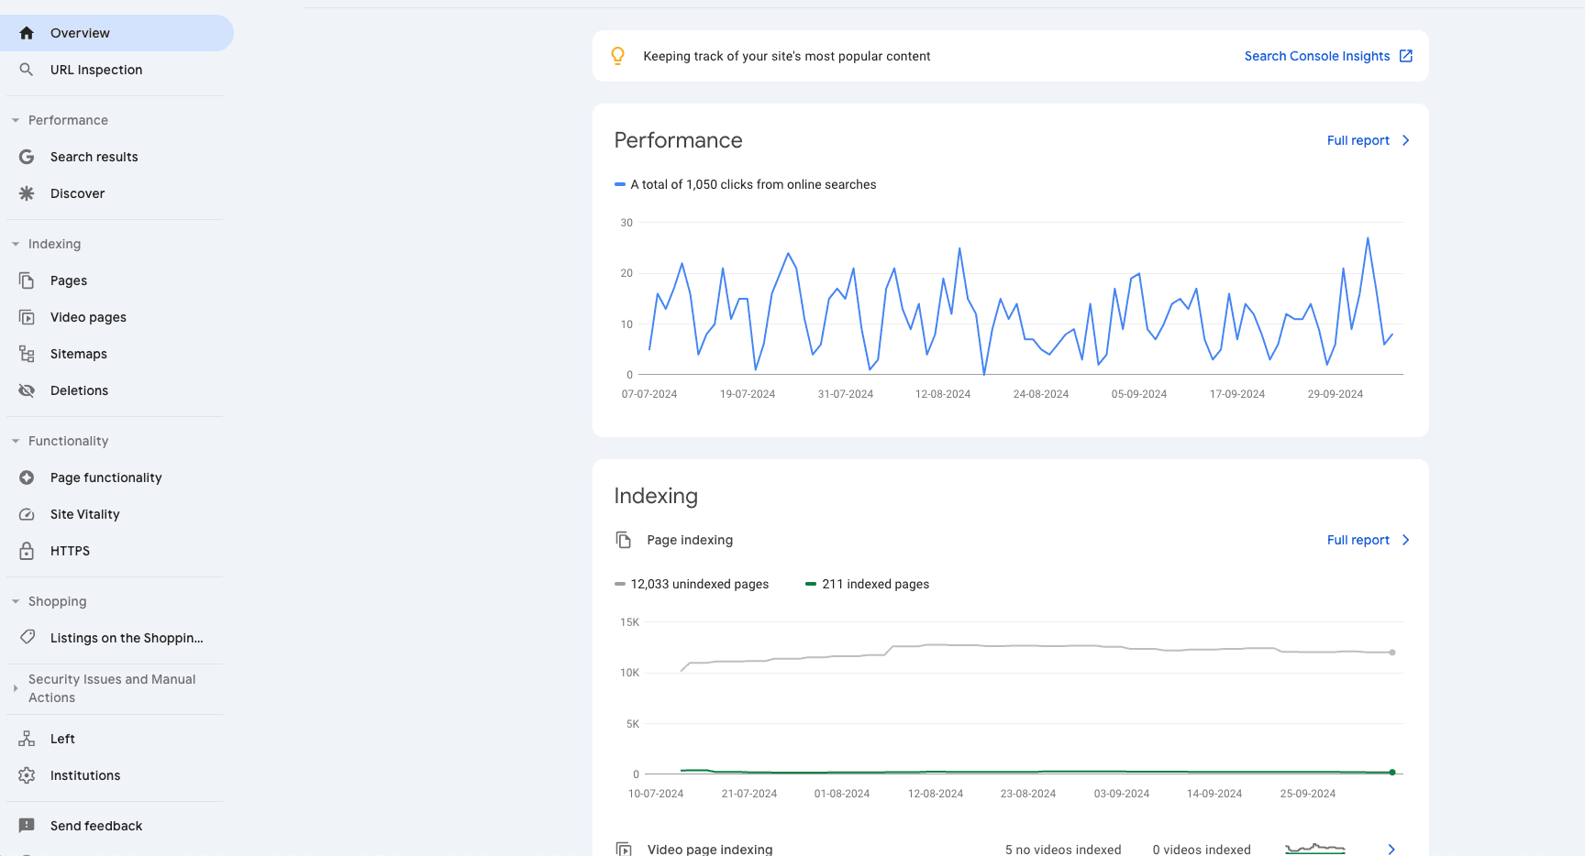
Task: Expand Security Issues and Manual Actions
Action: 16,688
